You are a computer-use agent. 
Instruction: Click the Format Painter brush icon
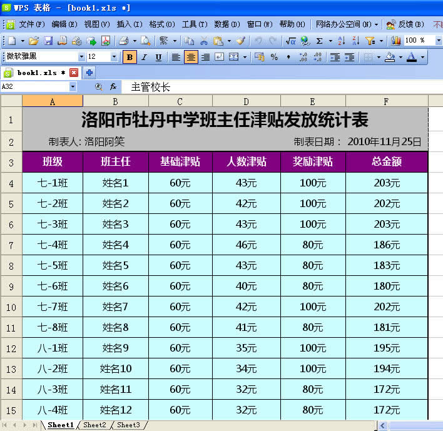pyautogui.click(x=240, y=41)
